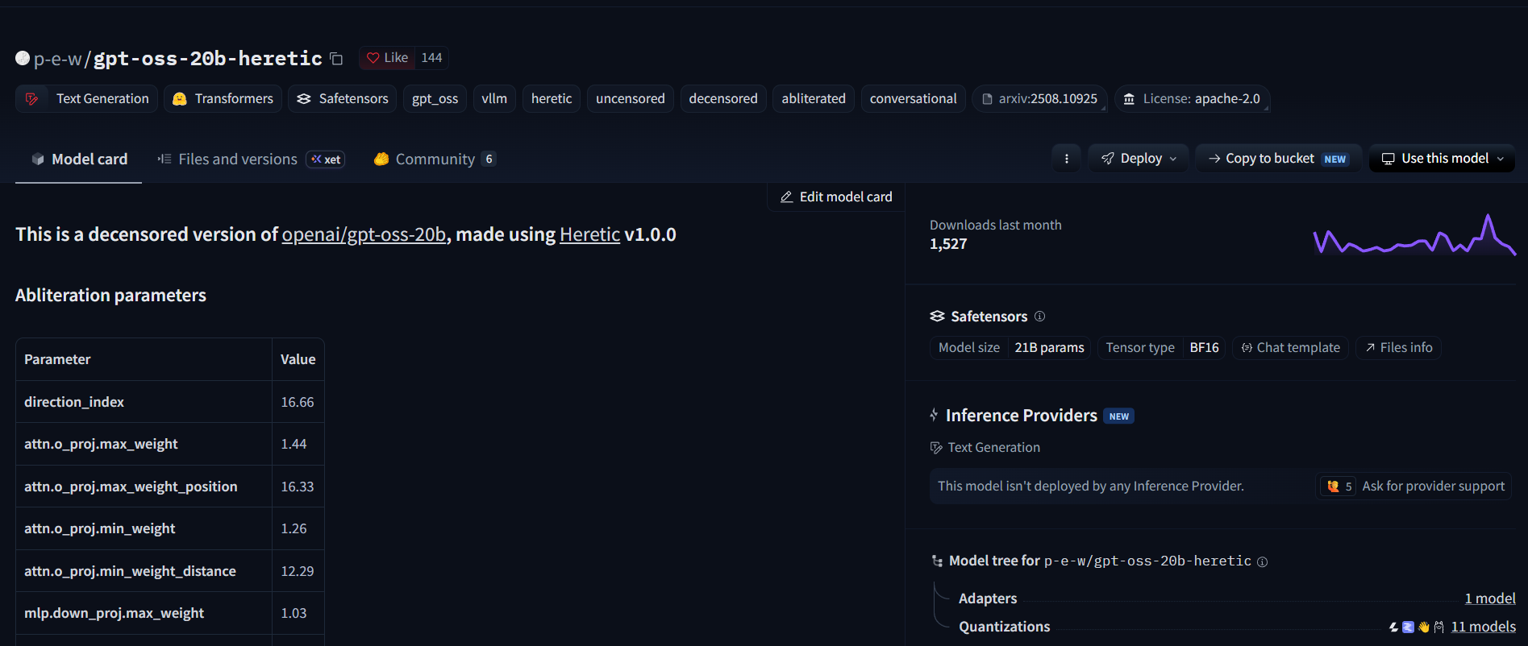Open the arxiv:2508.10925 paper tag
1528x646 pixels.
[x=1039, y=99]
